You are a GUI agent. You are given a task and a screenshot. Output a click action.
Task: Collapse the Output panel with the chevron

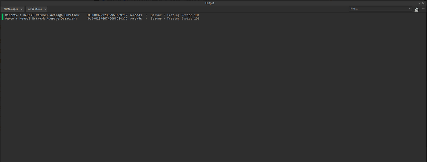420,3
